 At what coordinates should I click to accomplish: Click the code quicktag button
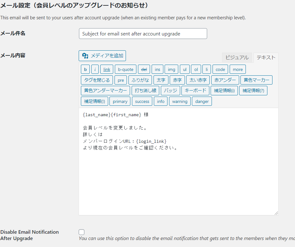[220, 69]
